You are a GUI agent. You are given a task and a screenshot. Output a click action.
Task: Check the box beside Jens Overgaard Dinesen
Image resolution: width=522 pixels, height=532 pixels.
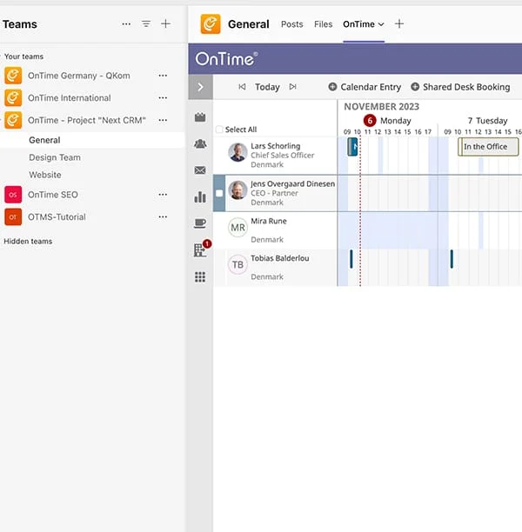[x=219, y=193]
